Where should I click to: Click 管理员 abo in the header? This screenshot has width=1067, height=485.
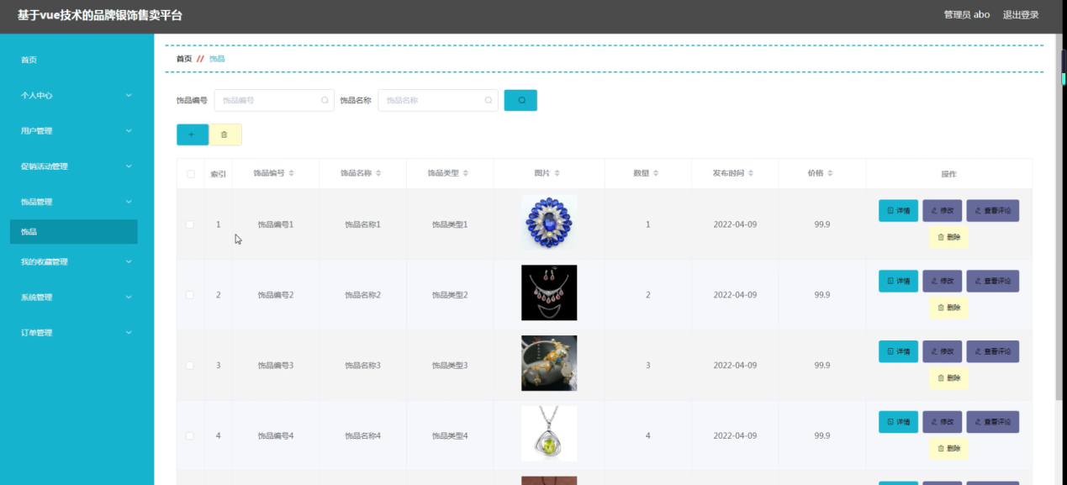tap(966, 14)
